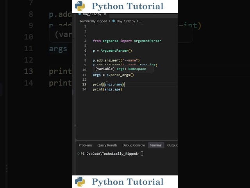The image size is (250, 188).
Task: Click the terminal prompt input area
Action: click(x=142, y=154)
